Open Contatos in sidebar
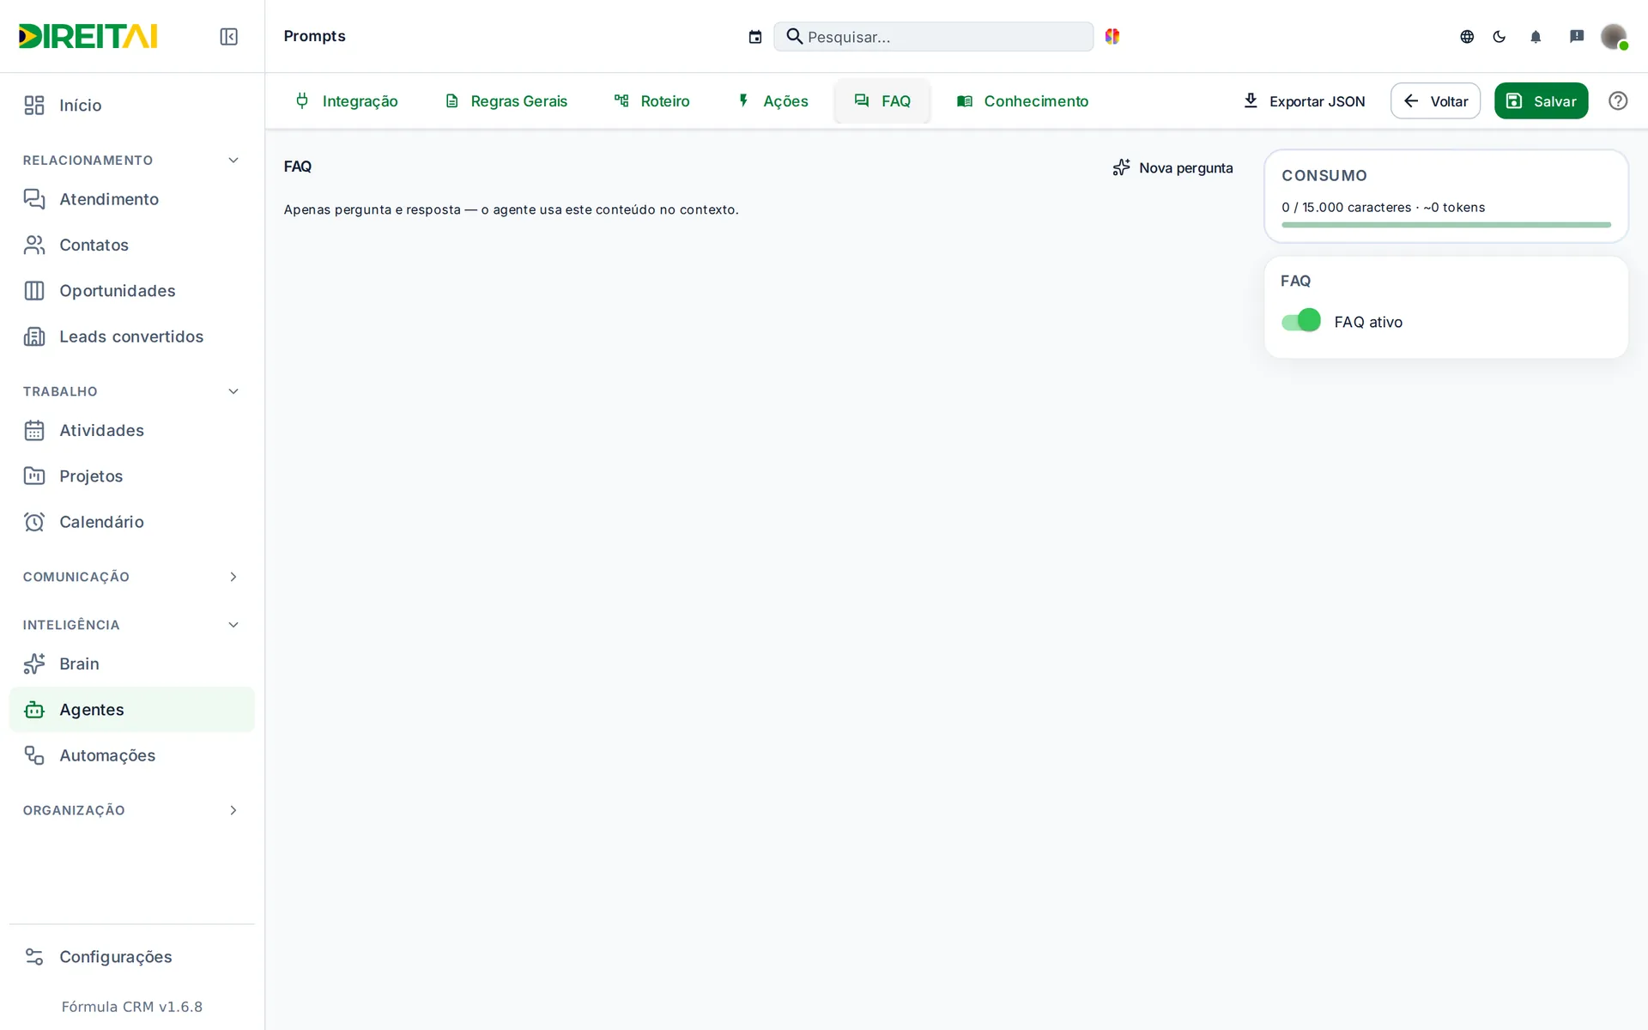This screenshot has height=1030, width=1648. pos(131,245)
